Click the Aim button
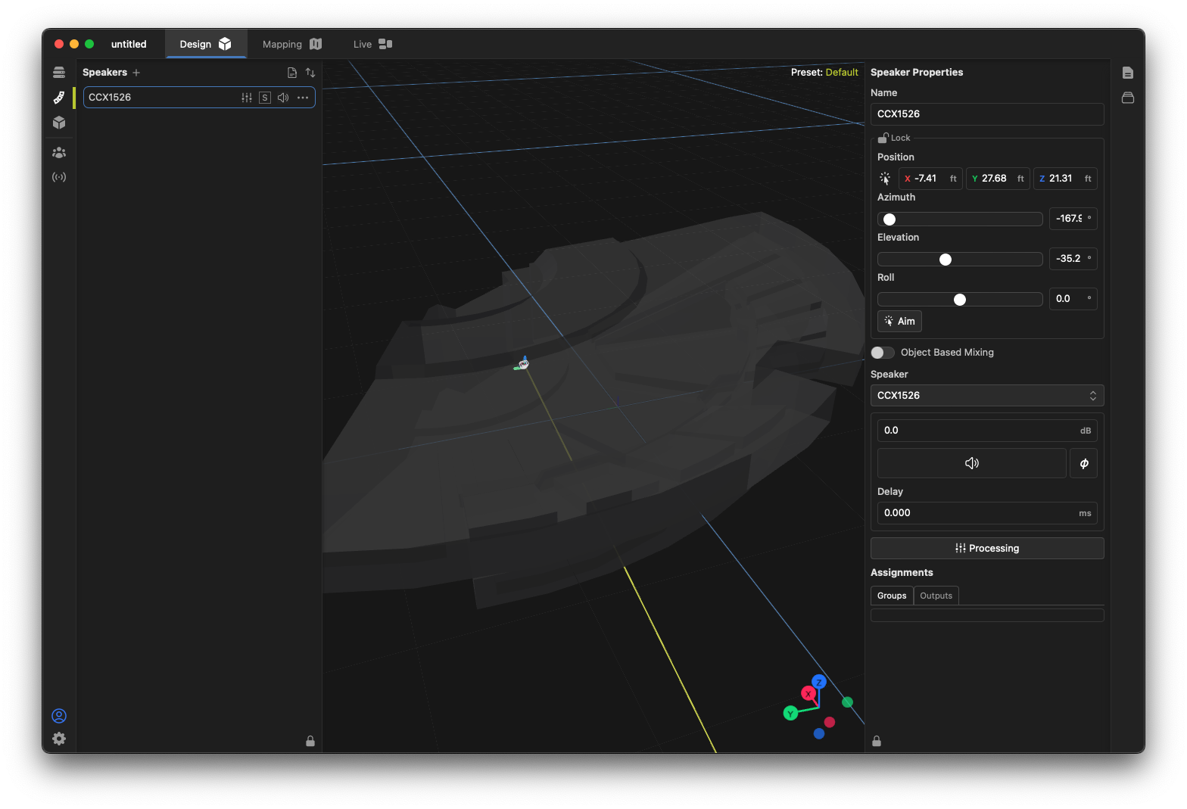This screenshot has height=809, width=1187. click(x=899, y=322)
